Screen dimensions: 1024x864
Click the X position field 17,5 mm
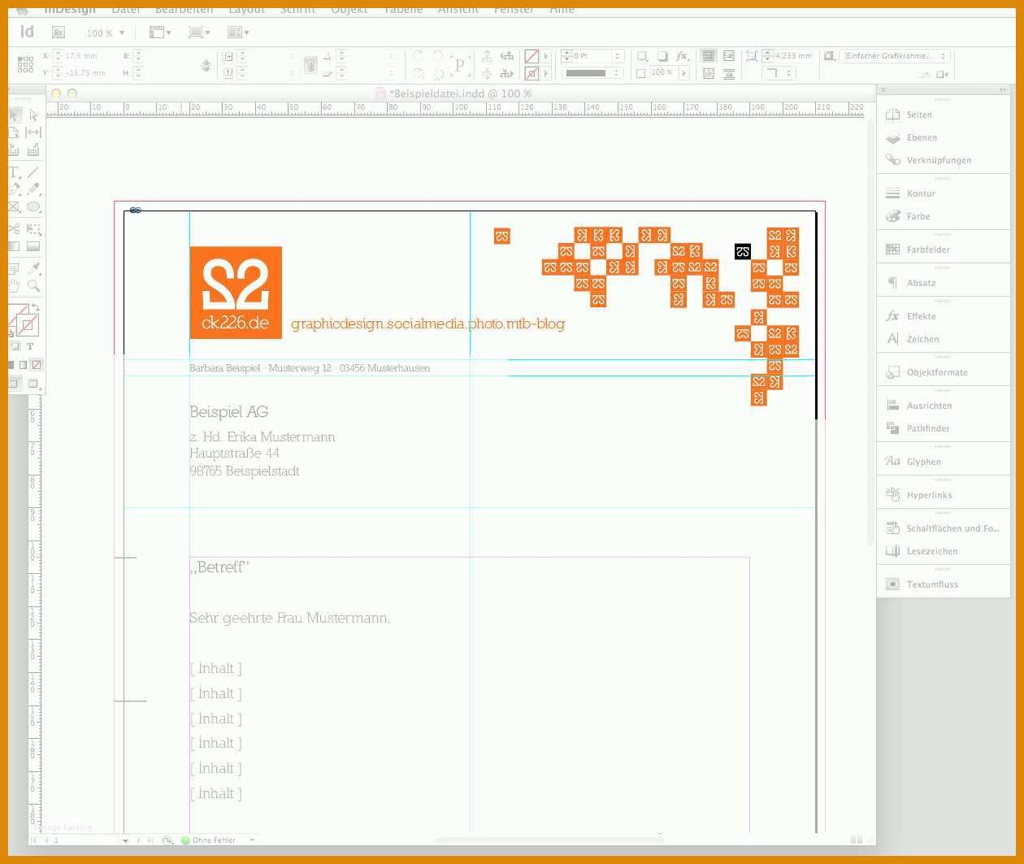pos(85,56)
